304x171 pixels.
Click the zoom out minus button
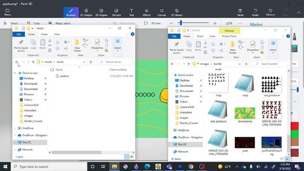coord(171,23)
